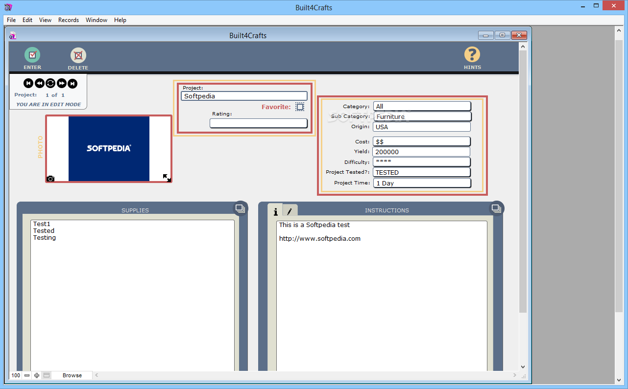Screen dimensions: 628x389
Task: Click the camera icon on the photo
Action: pyautogui.click(x=50, y=179)
